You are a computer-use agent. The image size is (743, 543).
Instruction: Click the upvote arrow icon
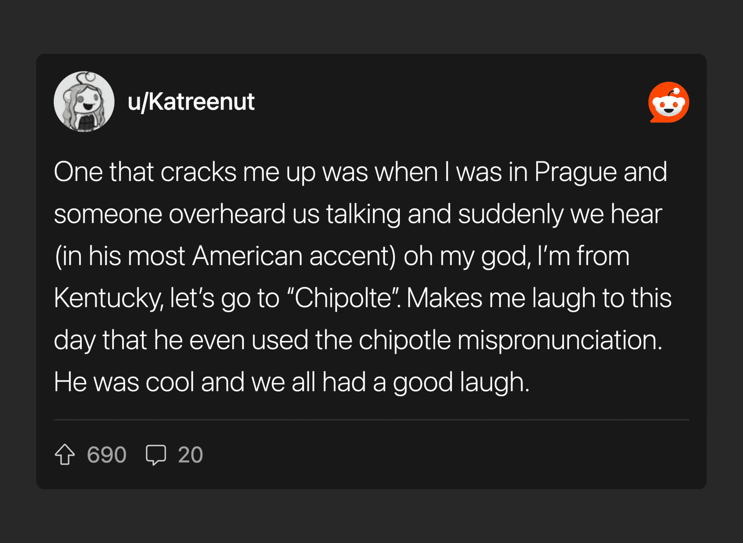[x=65, y=454]
